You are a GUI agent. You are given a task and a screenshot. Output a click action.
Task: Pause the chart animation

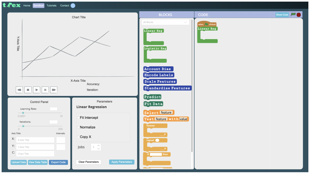coord(45,89)
